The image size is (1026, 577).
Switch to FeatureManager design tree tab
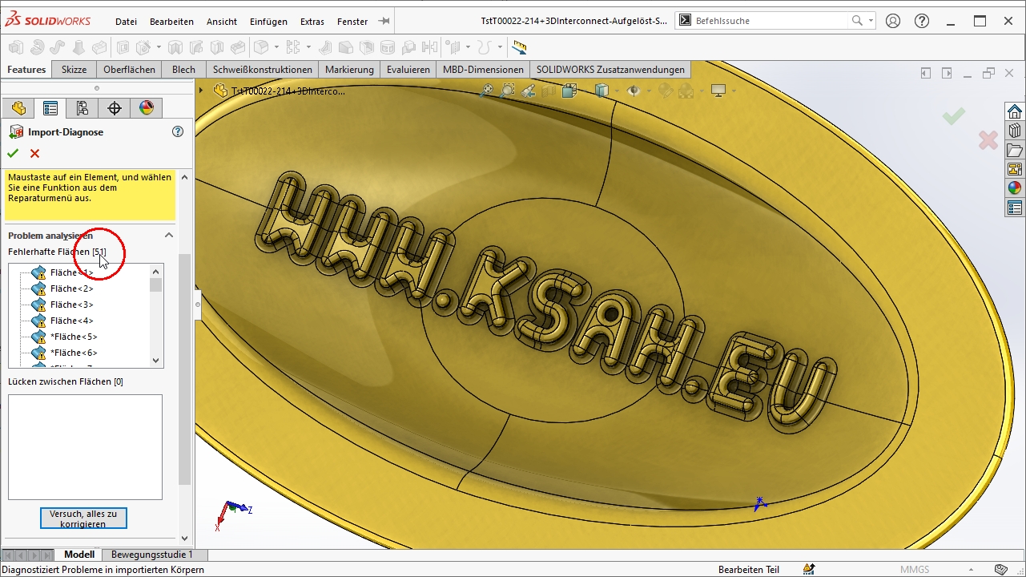tap(18, 108)
